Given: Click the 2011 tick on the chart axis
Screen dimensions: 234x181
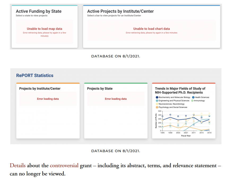Looking at the screenshot, I should [x=194, y=133].
